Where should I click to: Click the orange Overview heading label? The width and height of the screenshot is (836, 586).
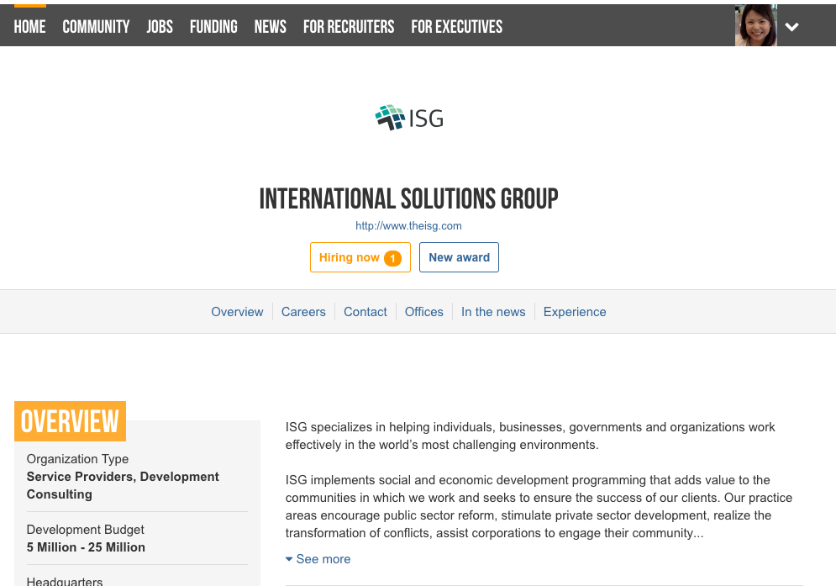pos(70,421)
